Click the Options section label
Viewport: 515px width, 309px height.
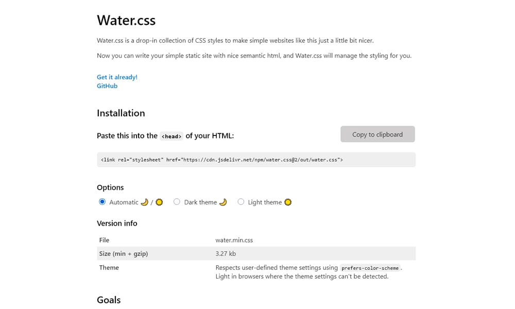[110, 187]
